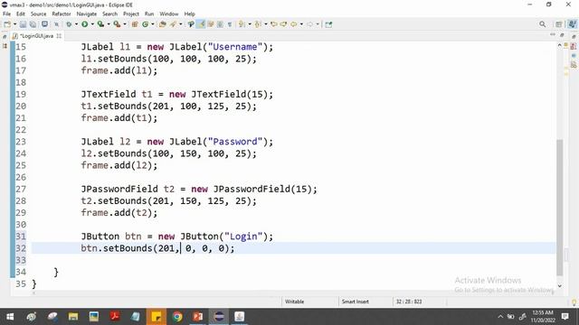Click the frame.add(t2); statement on line 29
Image resolution: width=579 pixels, height=325 pixels.
pos(119,213)
